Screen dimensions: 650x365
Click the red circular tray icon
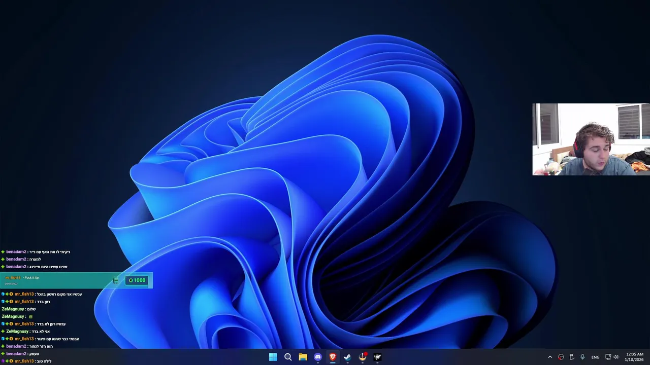click(x=561, y=357)
